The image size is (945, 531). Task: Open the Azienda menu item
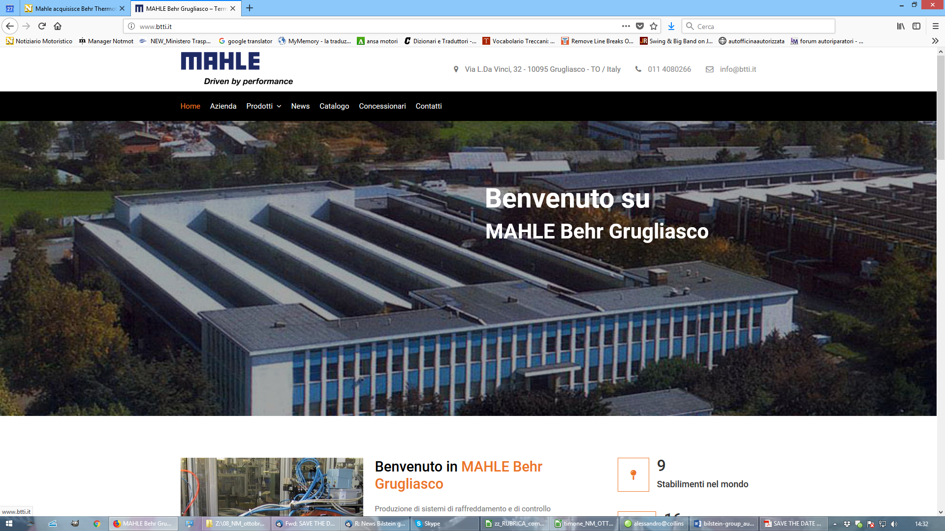click(x=223, y=106)
